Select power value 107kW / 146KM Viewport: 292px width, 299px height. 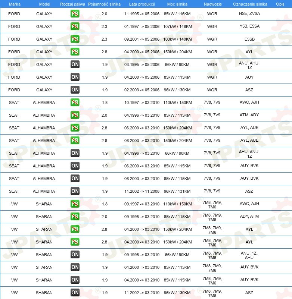tap(177, 26)
